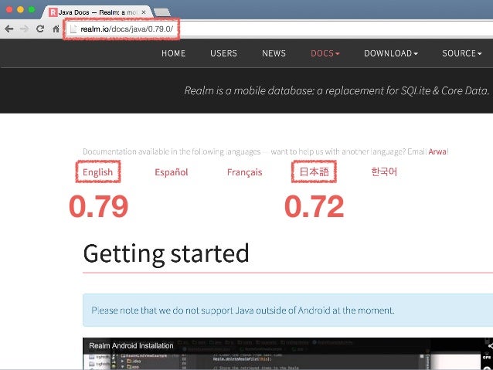493x370 pixels.
Task: Click the browser back arrow
Action: tap(9, 29)
